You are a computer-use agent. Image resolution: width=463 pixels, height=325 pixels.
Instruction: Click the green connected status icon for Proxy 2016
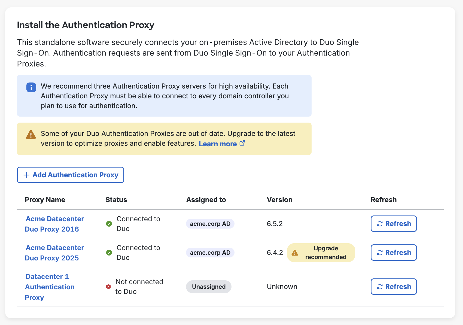[109, 224]
